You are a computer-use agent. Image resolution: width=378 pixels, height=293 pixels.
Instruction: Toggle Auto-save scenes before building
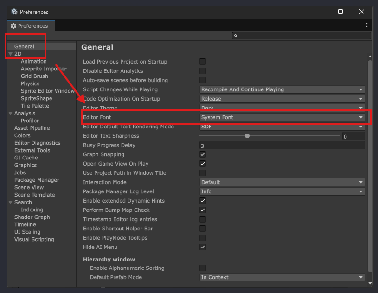coord(203,80)
